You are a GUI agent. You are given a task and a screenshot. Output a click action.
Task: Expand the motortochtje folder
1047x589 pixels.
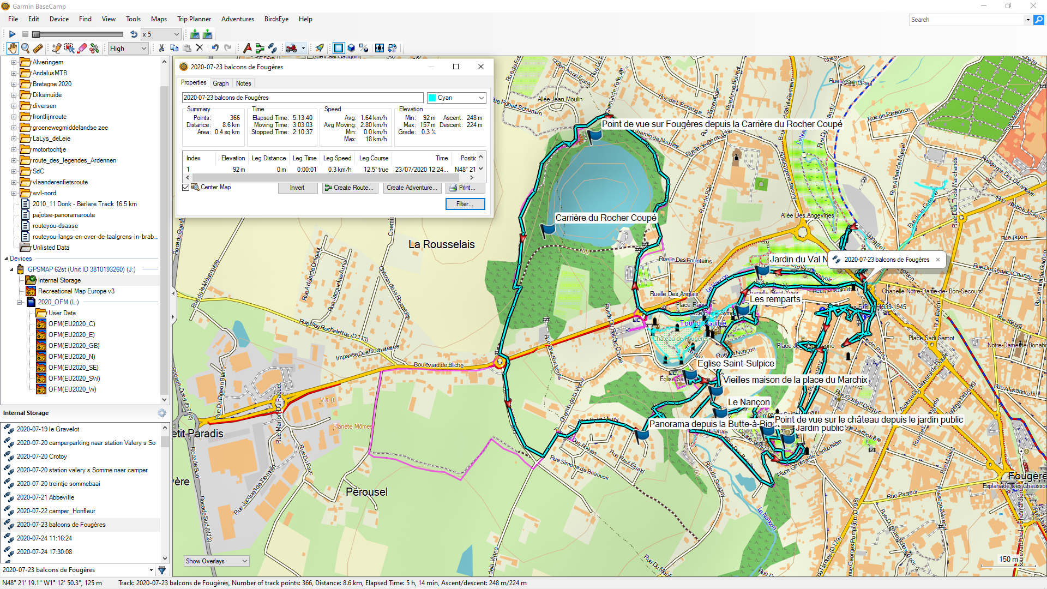coord(14,149)
